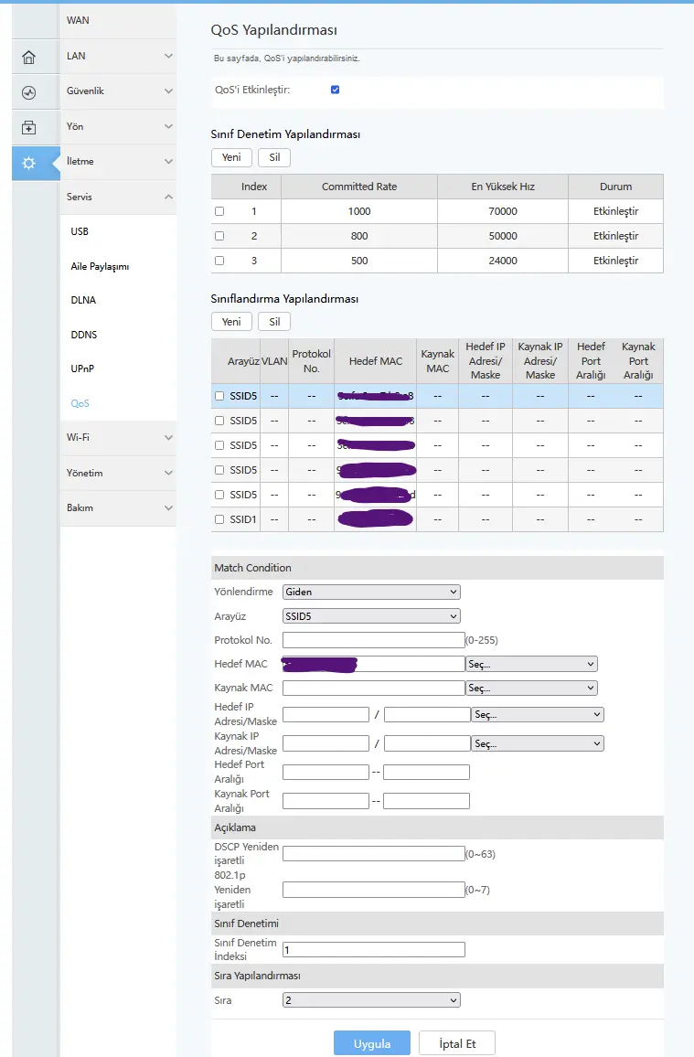Open the Kaynak MAC Seç dropdown

pyautogui.click(x=531, y=689)
